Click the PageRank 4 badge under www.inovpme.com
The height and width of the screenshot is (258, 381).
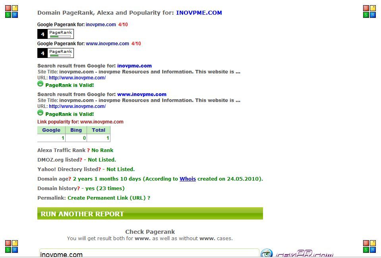(x=55, y=53)
